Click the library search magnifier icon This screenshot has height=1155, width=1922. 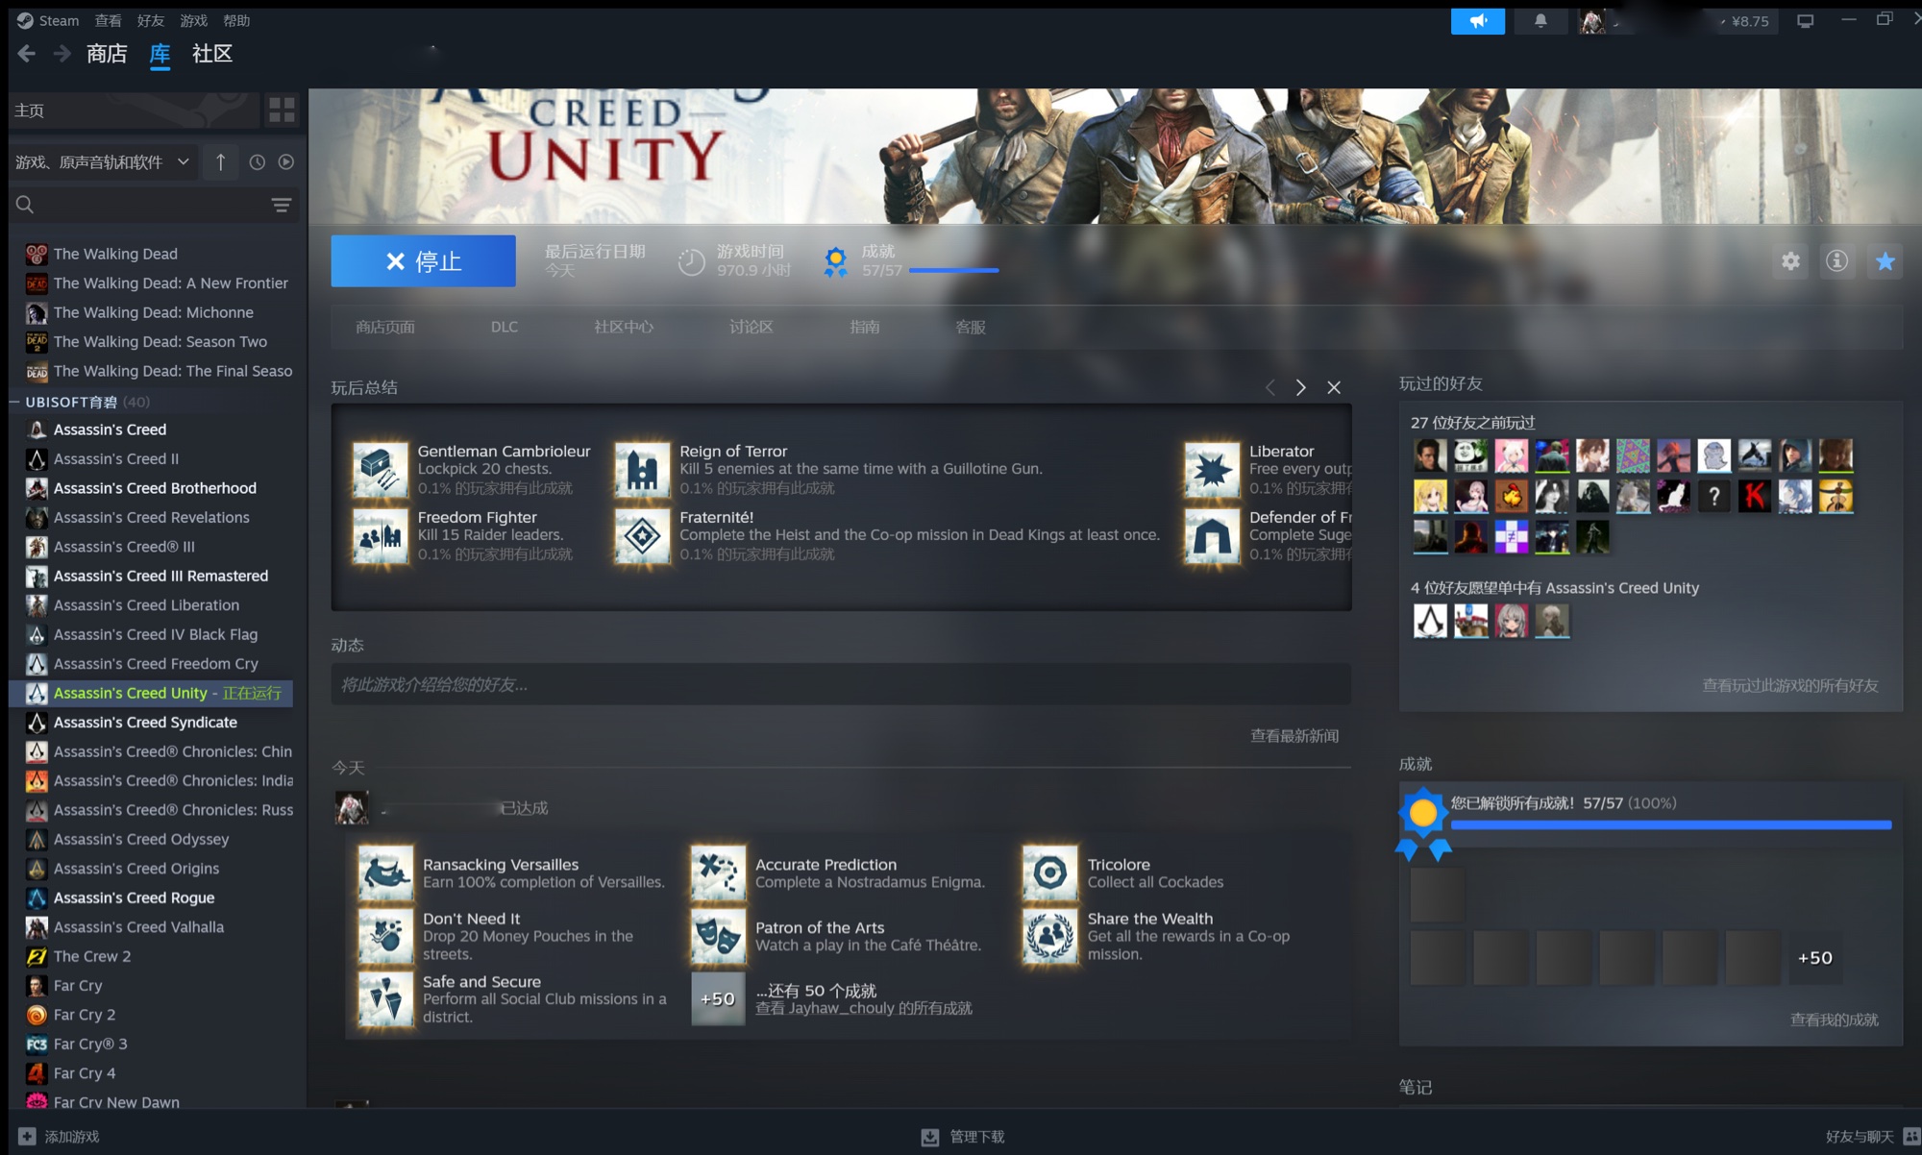coord(25,205)
